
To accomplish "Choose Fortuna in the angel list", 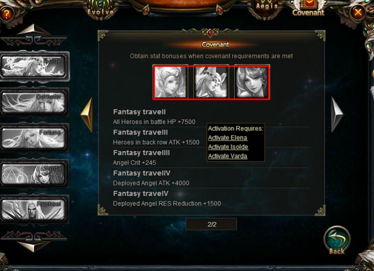I will coord(34,138).
